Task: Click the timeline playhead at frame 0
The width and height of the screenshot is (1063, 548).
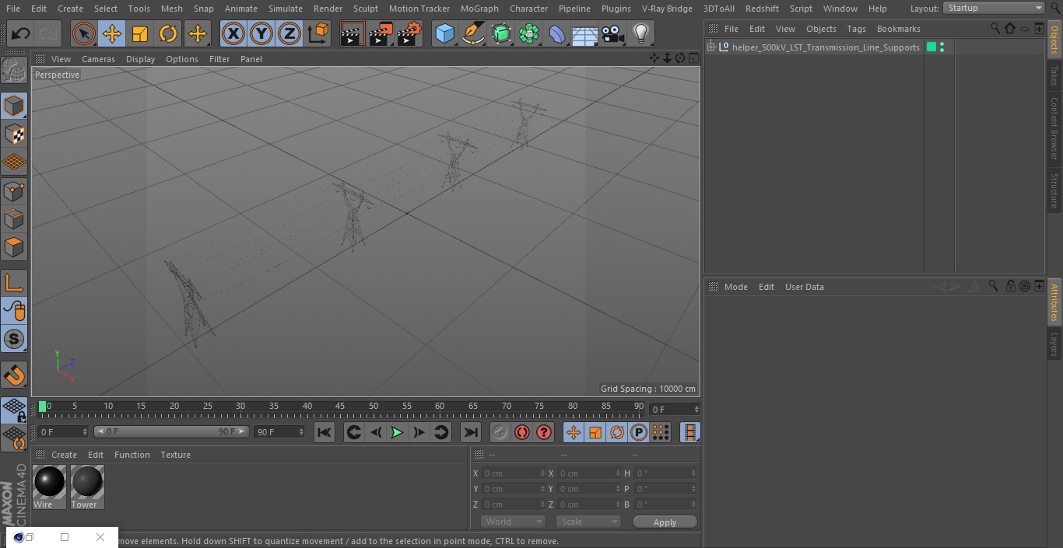Action: tap(42, 407)
